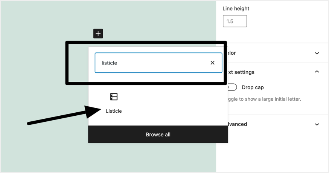Expand the Advanced panel chevron
Viewport: 329px width, 173px height.
pos(317,124)
